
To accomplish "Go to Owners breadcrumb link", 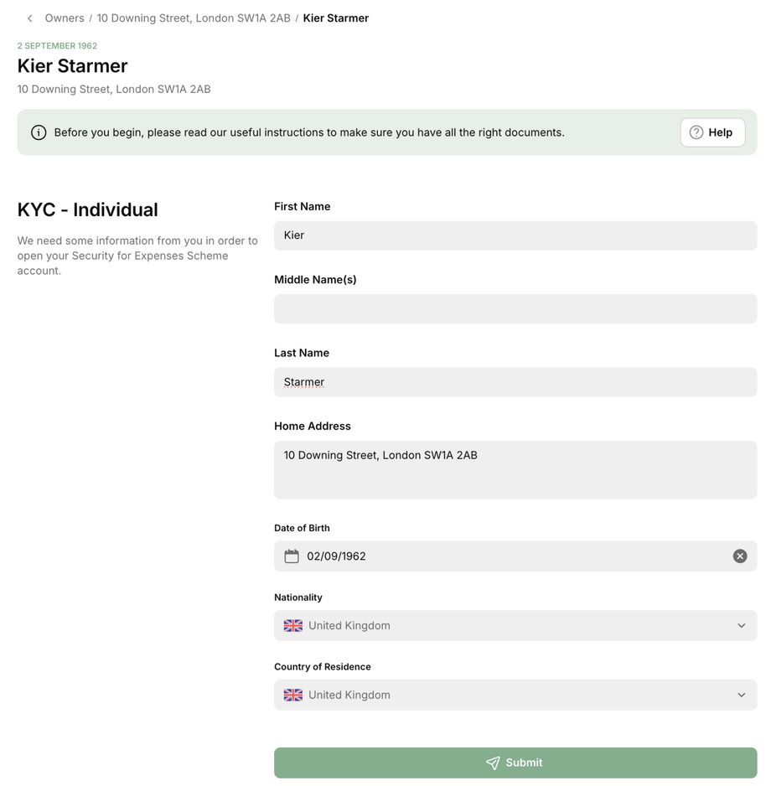I will (x=65, y=18).
